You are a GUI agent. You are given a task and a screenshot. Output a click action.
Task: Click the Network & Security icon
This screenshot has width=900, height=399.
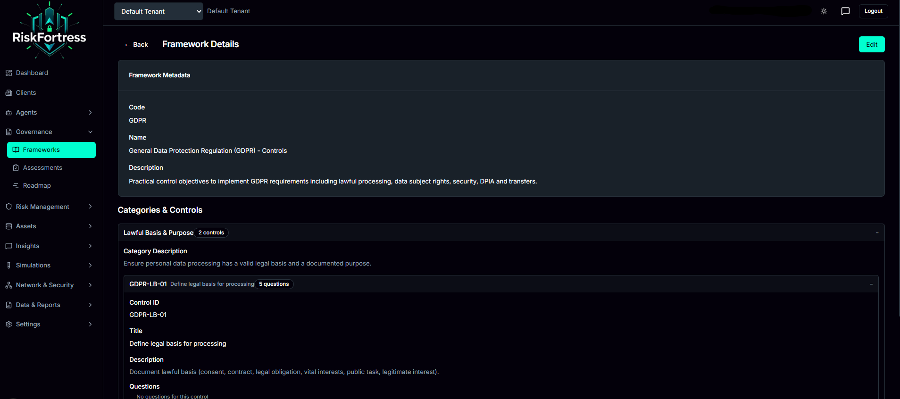(x=8, y=285)
